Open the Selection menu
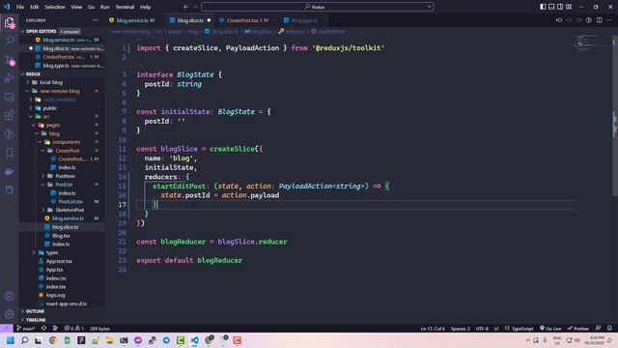 55,7
